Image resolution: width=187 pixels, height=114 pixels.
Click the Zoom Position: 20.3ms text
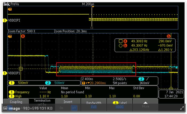70,31
